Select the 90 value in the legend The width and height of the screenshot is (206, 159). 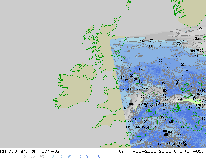point(70,156)
